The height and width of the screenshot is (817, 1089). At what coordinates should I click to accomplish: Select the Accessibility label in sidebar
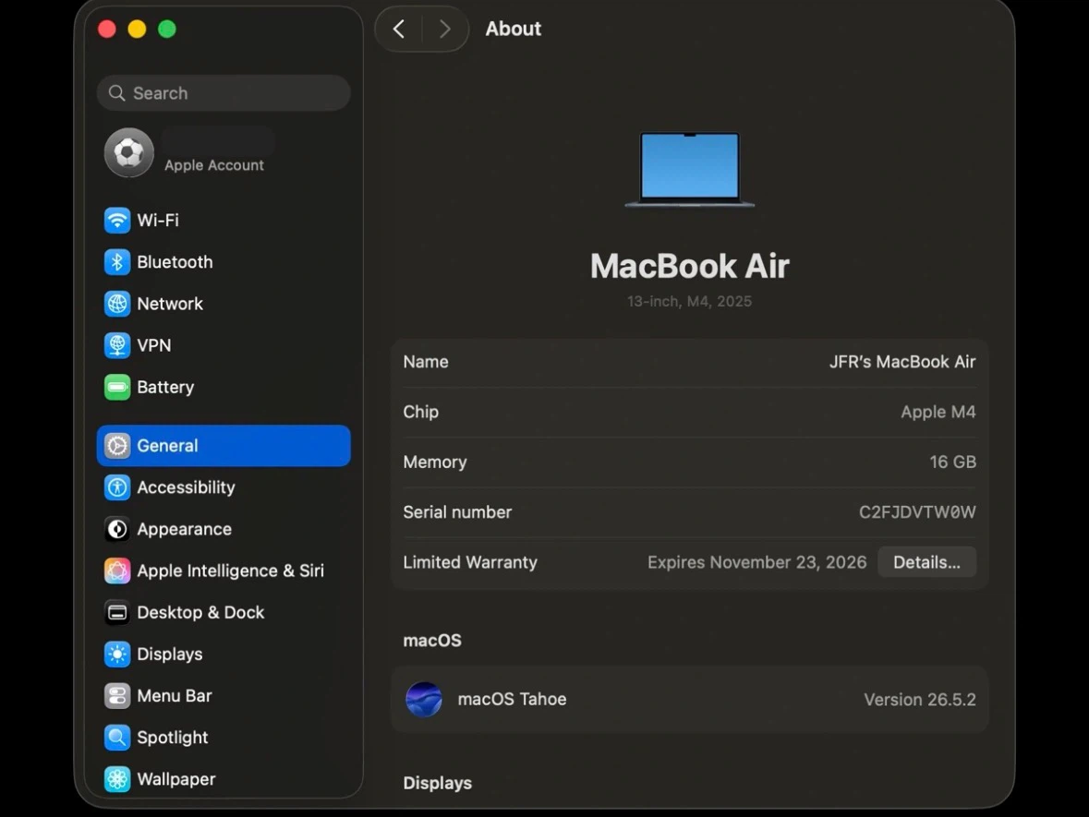(x=187, y=487)
